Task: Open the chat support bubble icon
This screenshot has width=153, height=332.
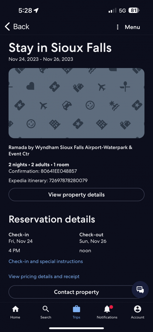Action: point(140,290)
